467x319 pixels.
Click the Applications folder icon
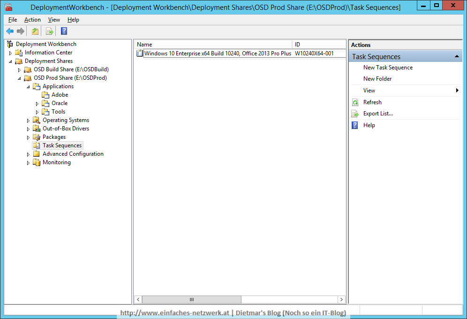click(37, 86)
